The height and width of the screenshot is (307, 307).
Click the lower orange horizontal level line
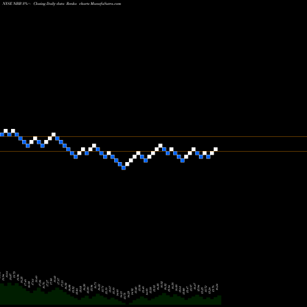[153, 152]
